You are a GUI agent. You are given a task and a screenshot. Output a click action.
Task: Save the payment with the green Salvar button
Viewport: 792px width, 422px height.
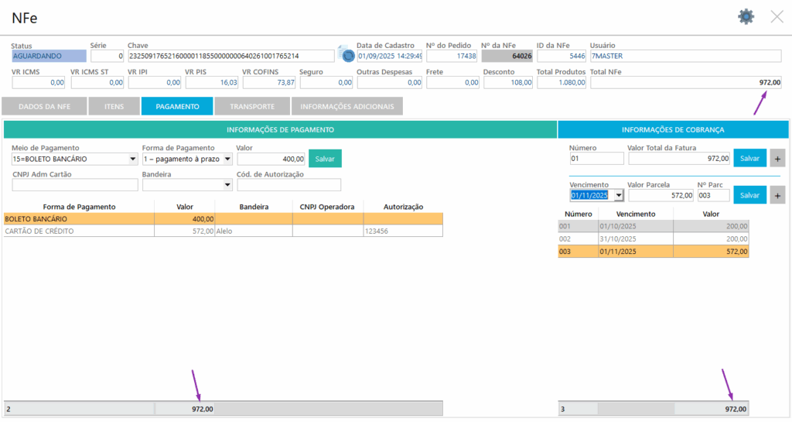point(325,159)
